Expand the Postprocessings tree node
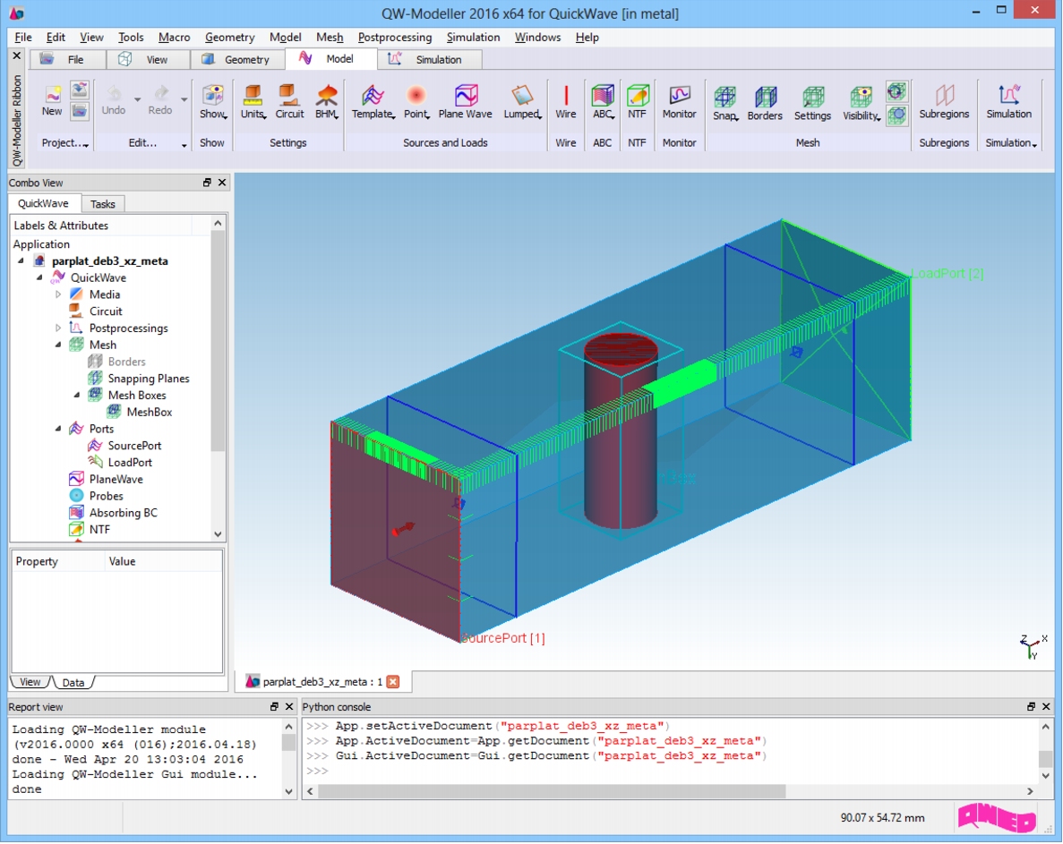Viewport: 1063px width, 844px height. click(x=58, y=328)
